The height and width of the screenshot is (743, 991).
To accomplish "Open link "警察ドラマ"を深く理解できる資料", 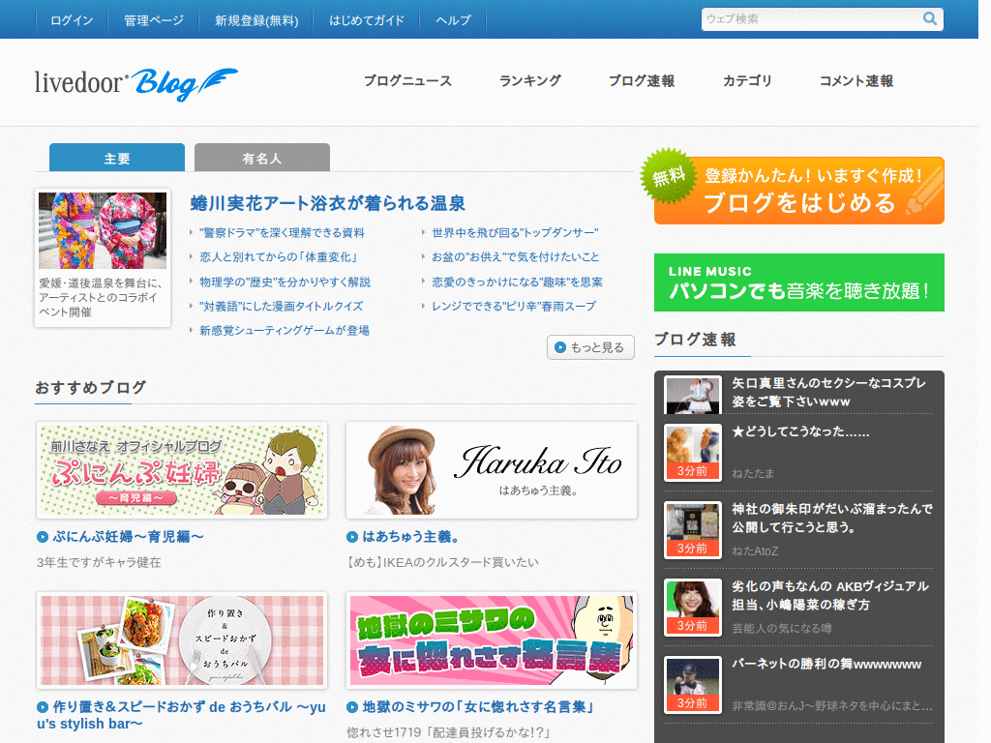I will click(x=282, y=233).
